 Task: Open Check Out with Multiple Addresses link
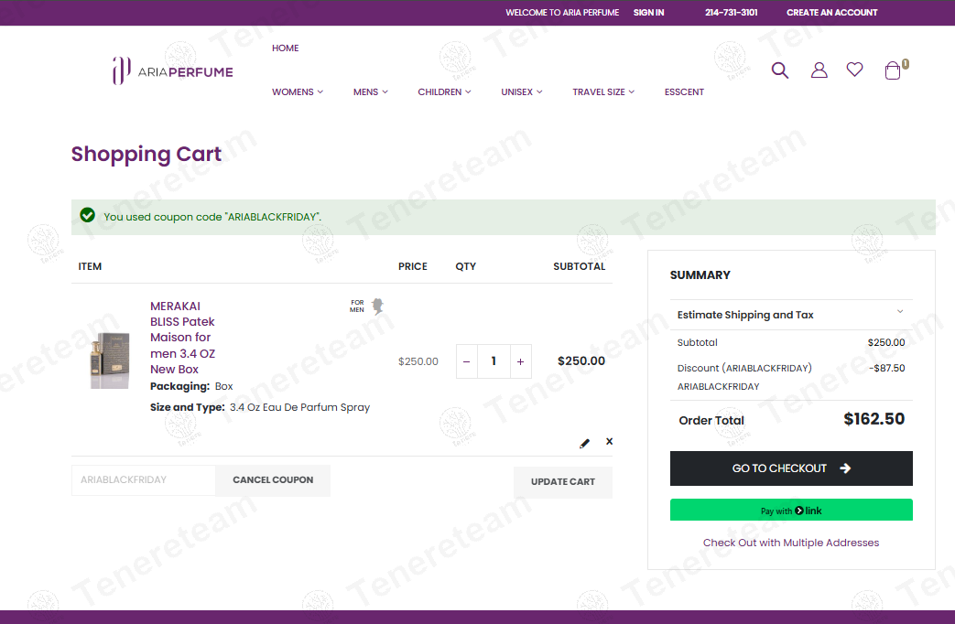790,543
